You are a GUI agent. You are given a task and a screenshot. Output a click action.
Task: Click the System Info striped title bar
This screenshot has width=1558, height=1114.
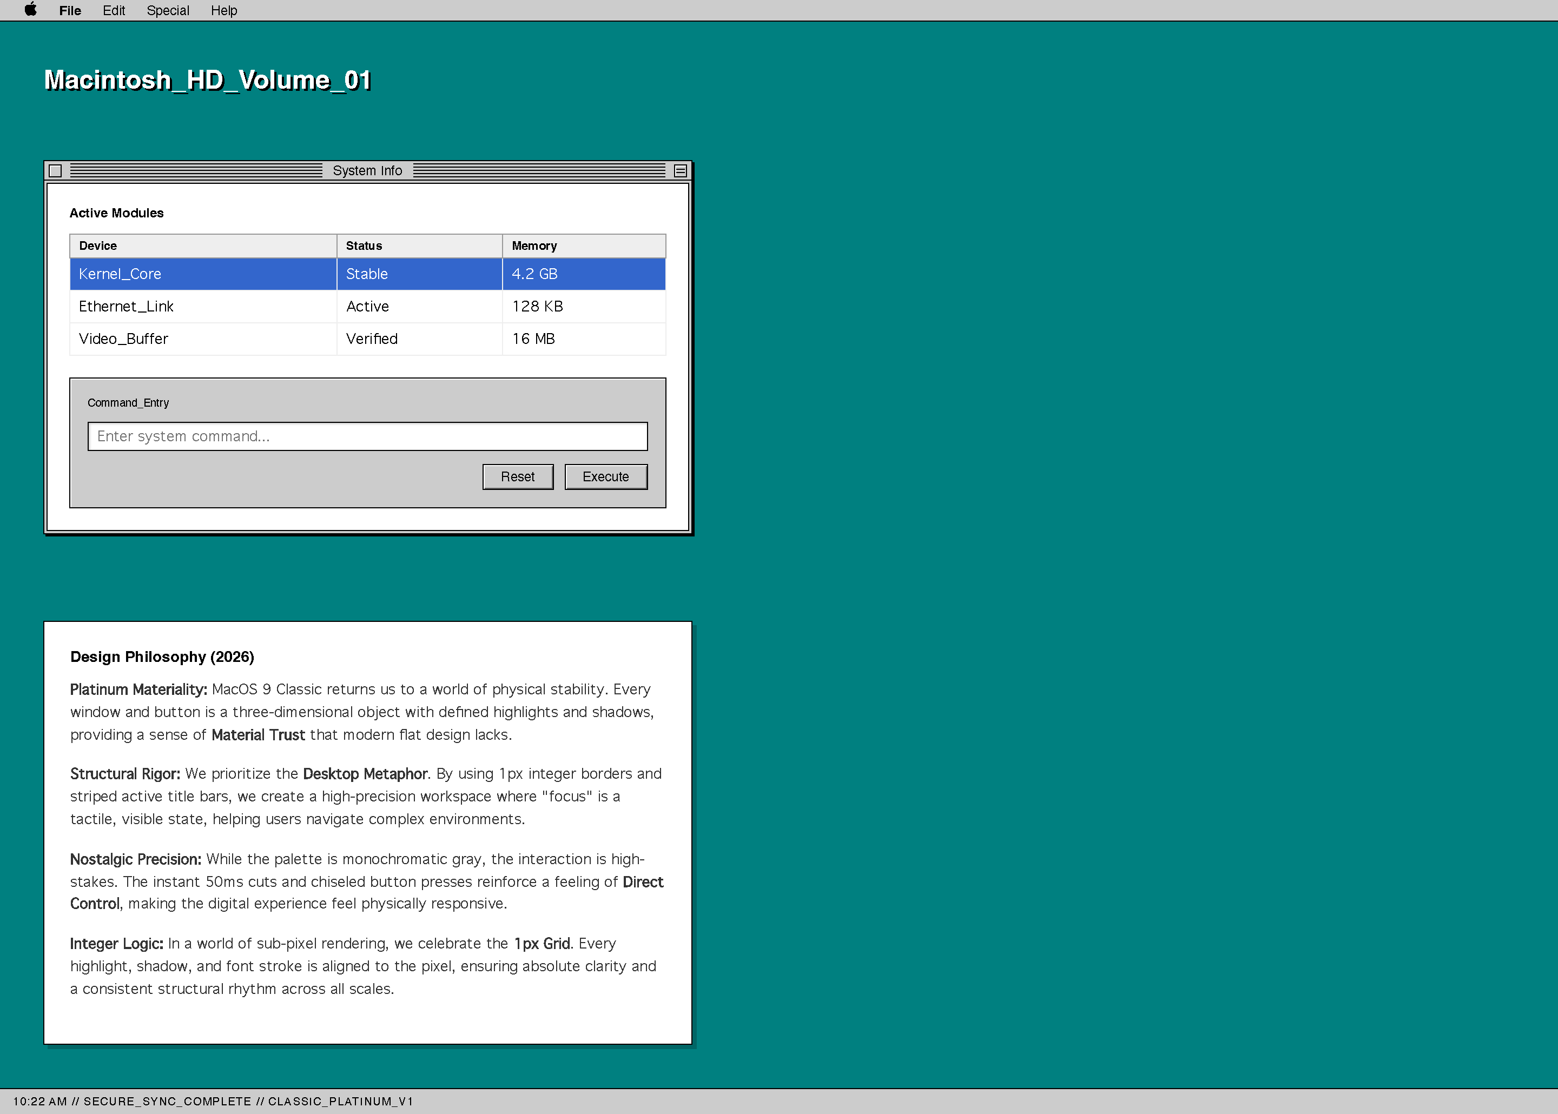[195, 171]
